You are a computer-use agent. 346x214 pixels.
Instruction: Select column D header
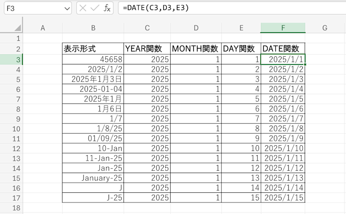(x=196, y=28)
